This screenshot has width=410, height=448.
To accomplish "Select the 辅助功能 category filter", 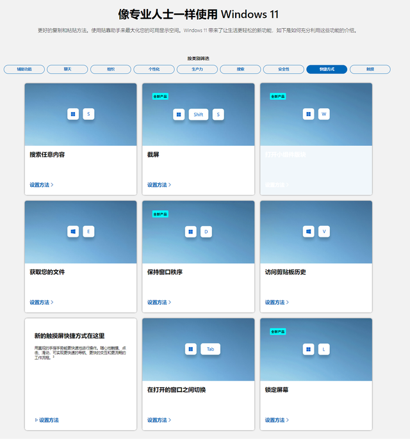I will pyautogui.click(x=24, y=69).
